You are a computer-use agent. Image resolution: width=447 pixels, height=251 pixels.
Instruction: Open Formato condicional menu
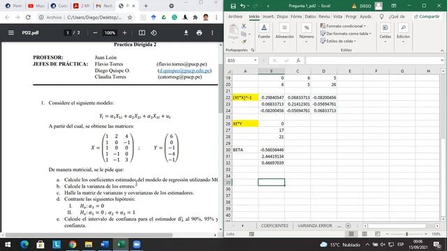click(x=343, y=26)
